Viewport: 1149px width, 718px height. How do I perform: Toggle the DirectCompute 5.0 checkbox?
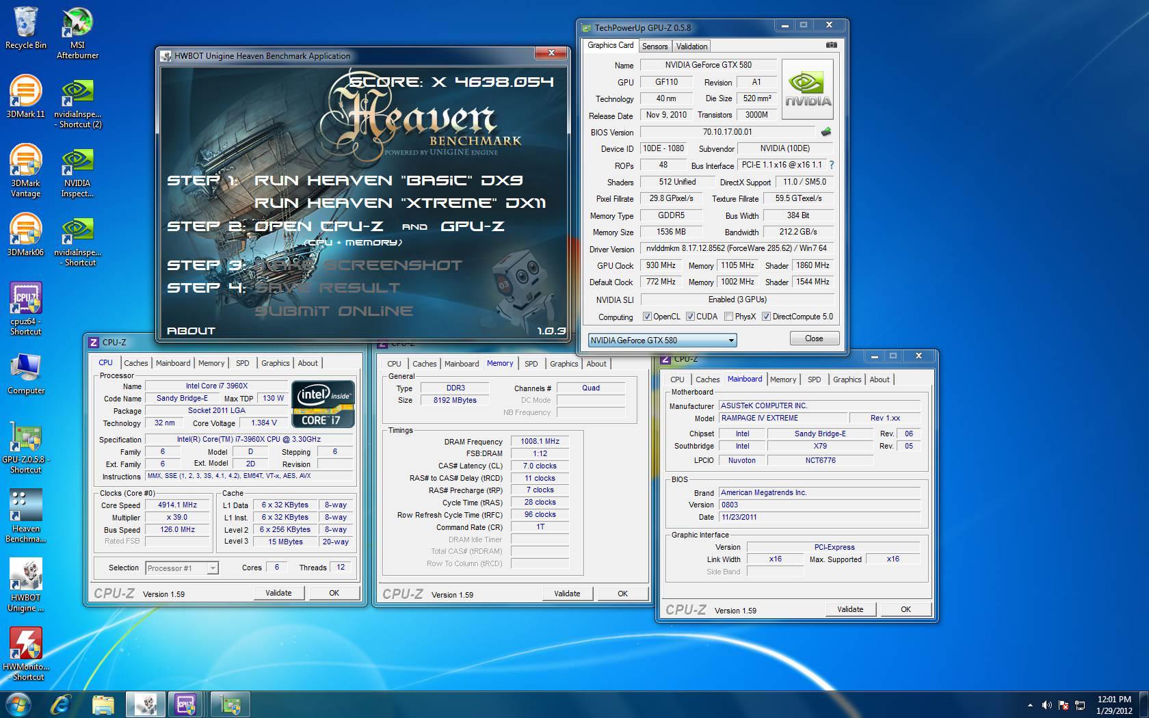(x=766, y=317)
